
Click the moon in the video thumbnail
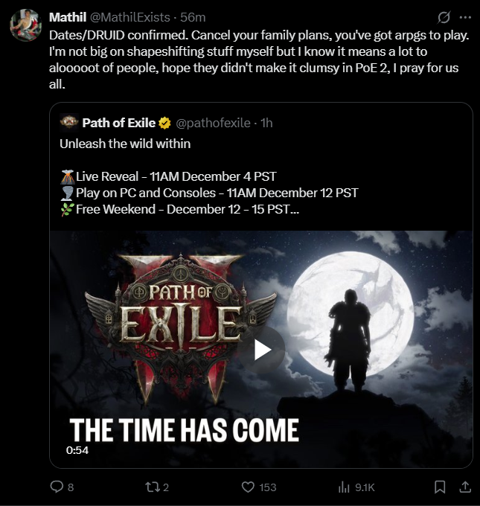(350, 298)
